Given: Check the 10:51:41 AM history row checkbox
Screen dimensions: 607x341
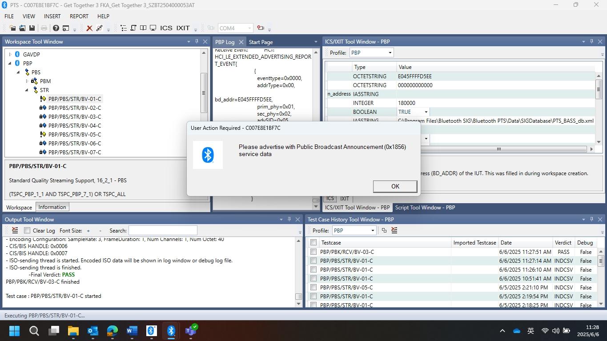Looking at the screenshot, I should (314, 278).
